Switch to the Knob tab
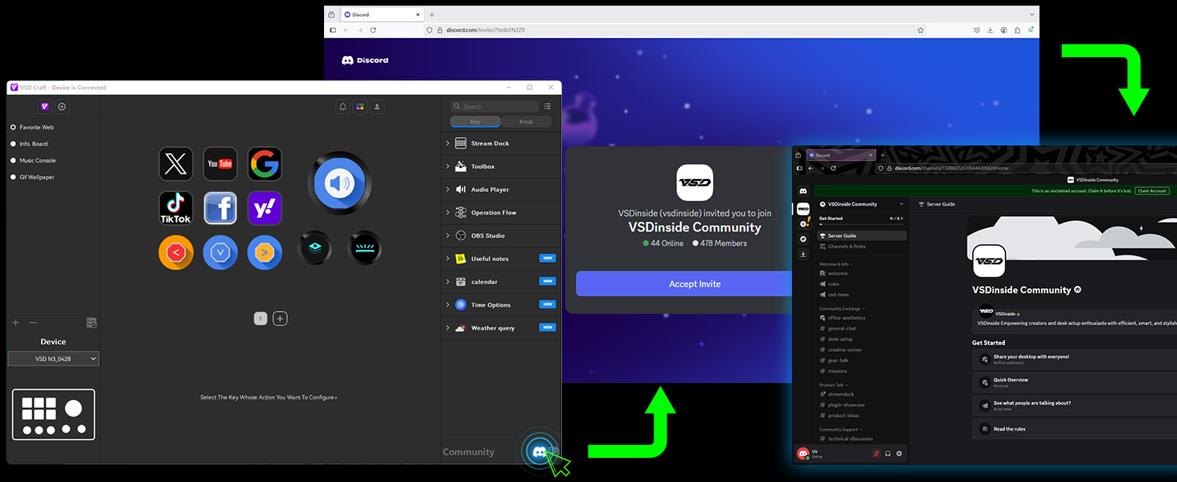 click(x=527, y=121)
